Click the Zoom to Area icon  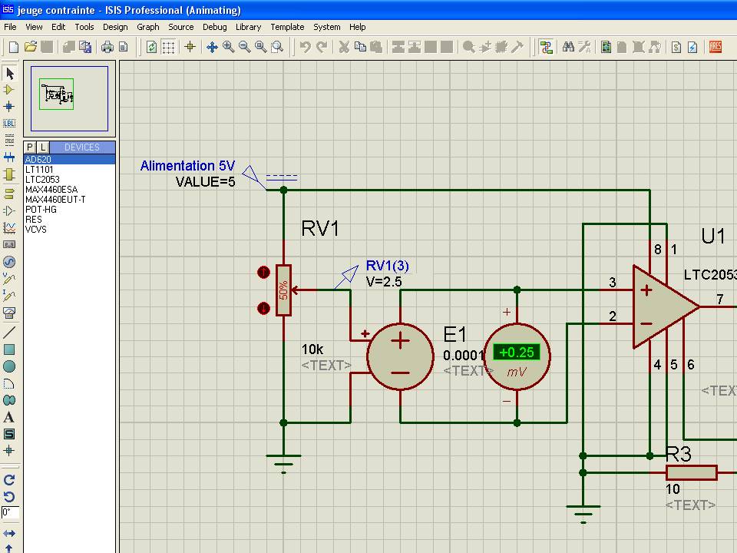pos(278,47)
